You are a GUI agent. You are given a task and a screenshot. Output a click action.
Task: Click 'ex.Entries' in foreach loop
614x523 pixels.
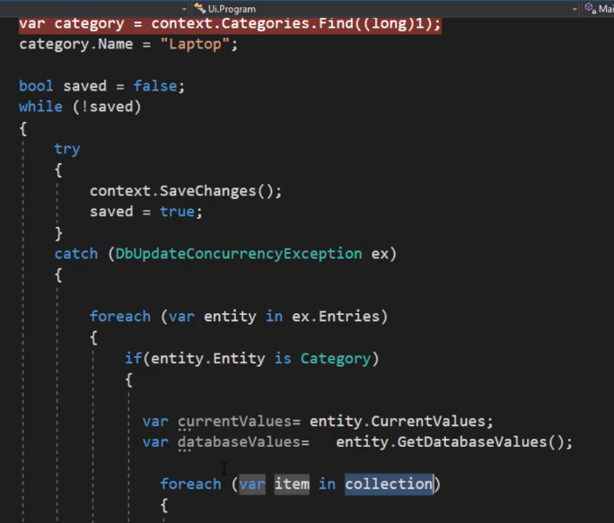[x=336, y=317]
